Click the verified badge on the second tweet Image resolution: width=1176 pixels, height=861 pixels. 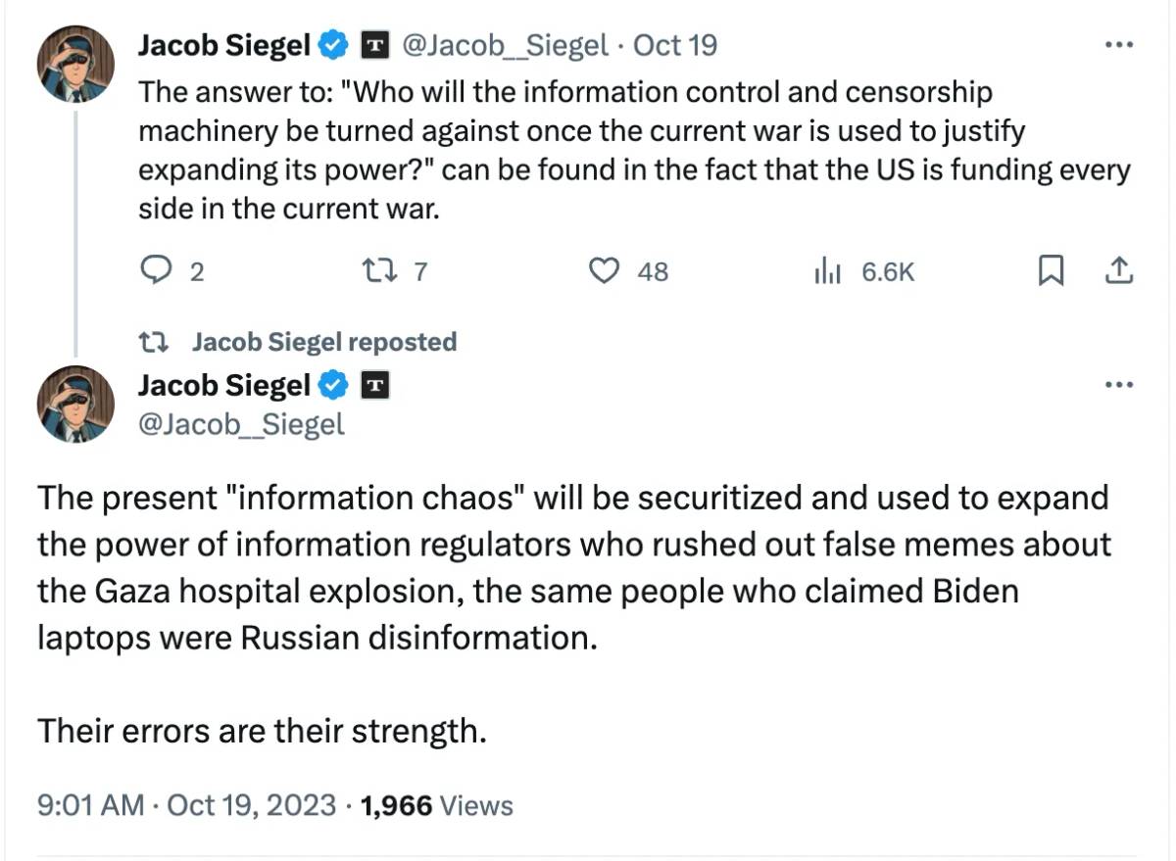[x=334, y=386]
